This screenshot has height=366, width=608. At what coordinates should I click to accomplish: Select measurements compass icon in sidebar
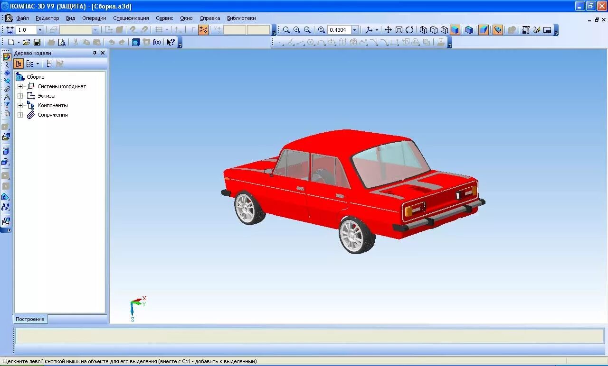click(7, 97)
